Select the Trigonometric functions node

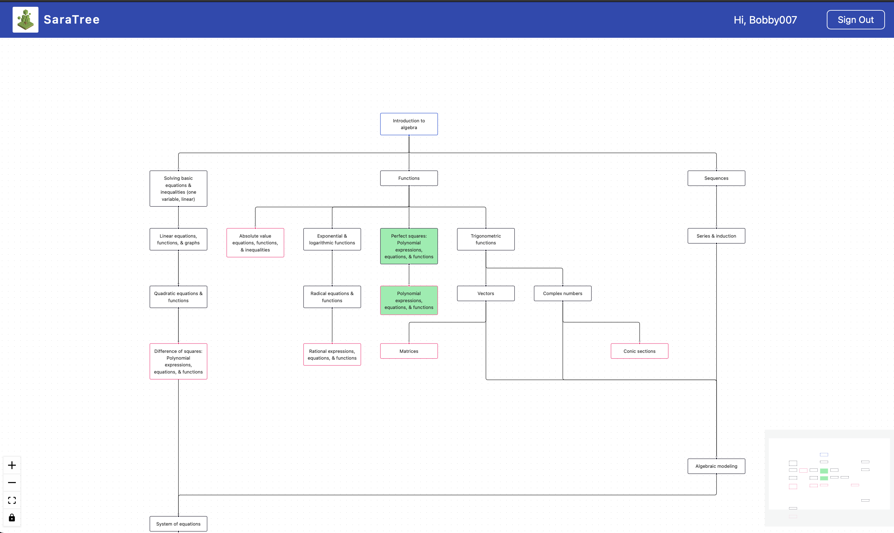[x=486, y=239]
